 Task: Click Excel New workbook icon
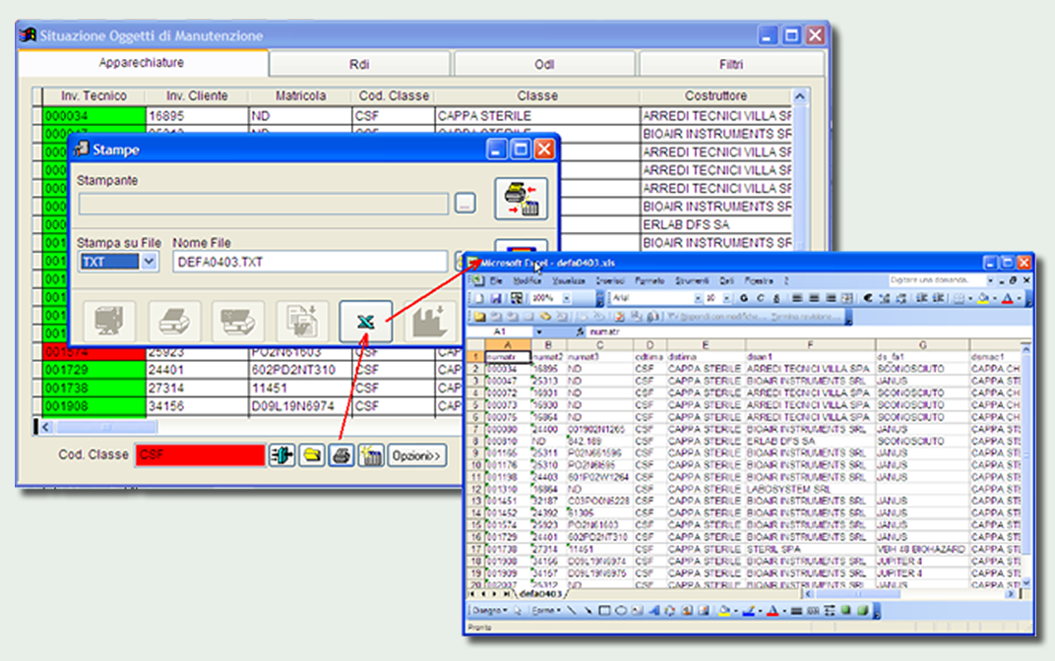(x=479, y=298)
